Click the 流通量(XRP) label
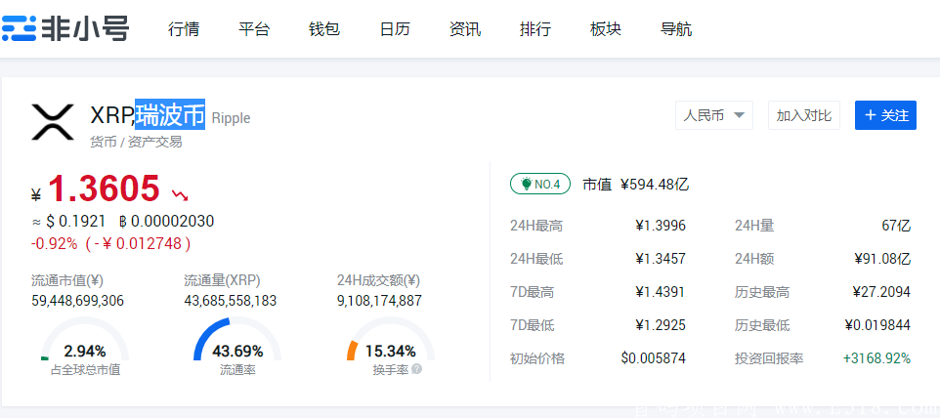Viewport: 940px width, 418px height. click(222, 280)
